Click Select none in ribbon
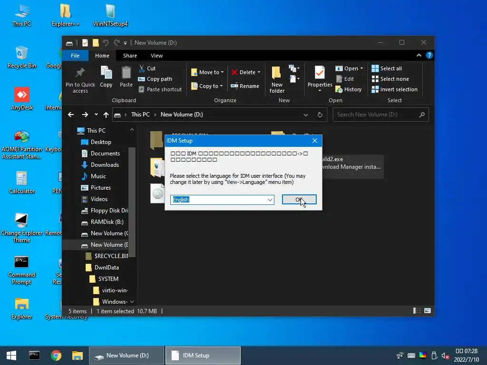This screenshot has width=487, height=365. 390,79
